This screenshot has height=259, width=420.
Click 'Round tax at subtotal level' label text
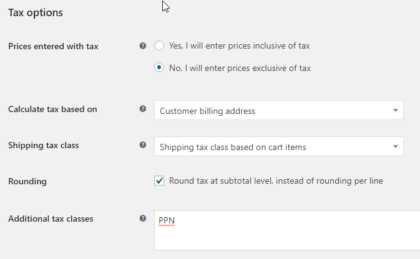click(276, 181)
